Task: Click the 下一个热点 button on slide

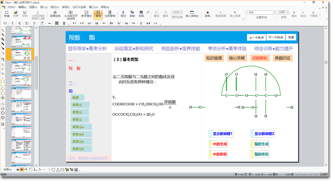Action: pos(276,38)
